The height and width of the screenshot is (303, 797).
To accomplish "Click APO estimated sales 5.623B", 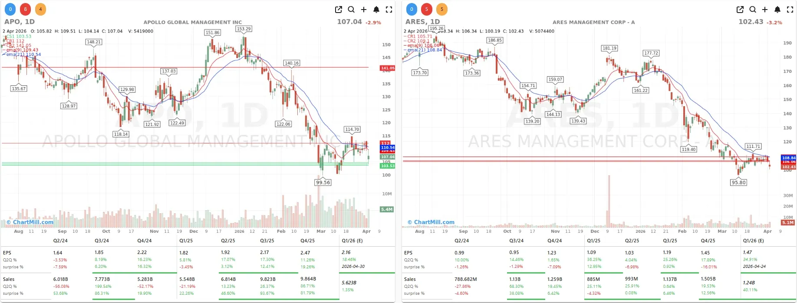I will 349,283.
